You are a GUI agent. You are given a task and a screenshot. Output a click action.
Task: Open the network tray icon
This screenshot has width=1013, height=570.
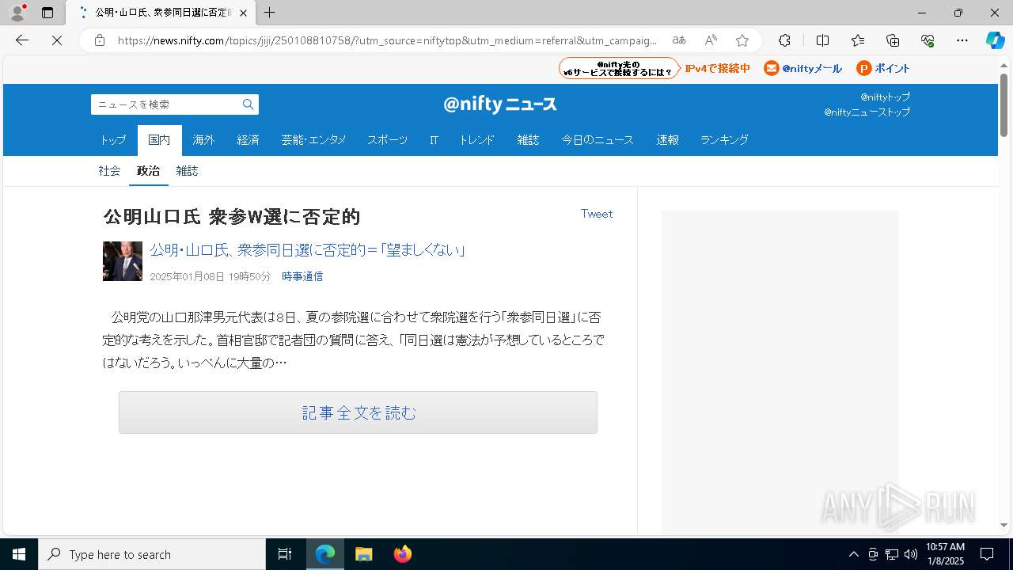[x=892, y=554]
